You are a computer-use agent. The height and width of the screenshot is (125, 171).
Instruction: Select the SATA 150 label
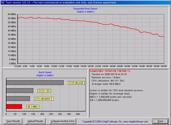pos(44,91)
